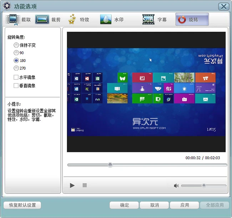232x218 pixels.
Task: Click the 00:00:32 / 00:02:03 time display
Action: 203,158
